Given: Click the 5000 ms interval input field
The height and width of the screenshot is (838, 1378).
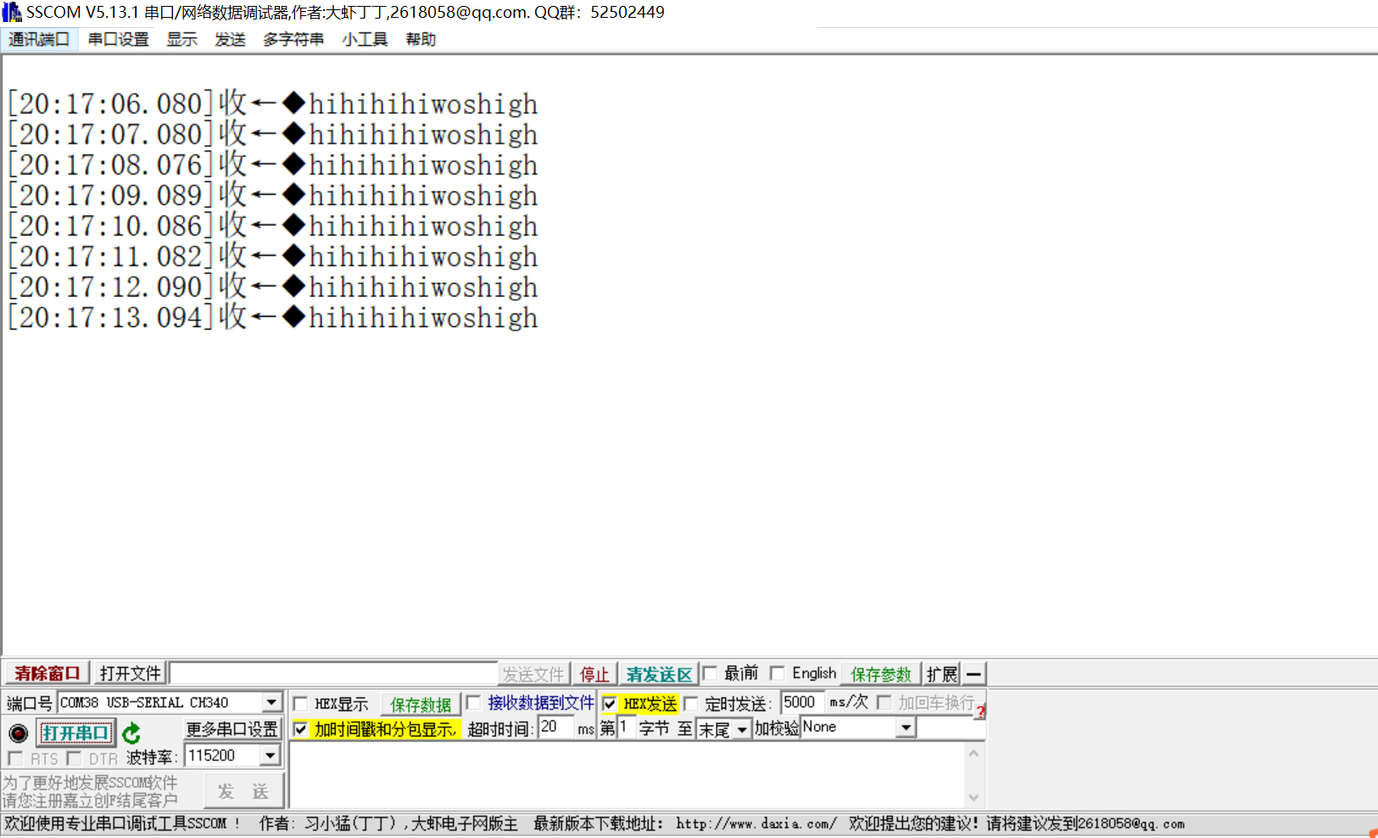Looking at the screenshot, I should coord(801,702).
